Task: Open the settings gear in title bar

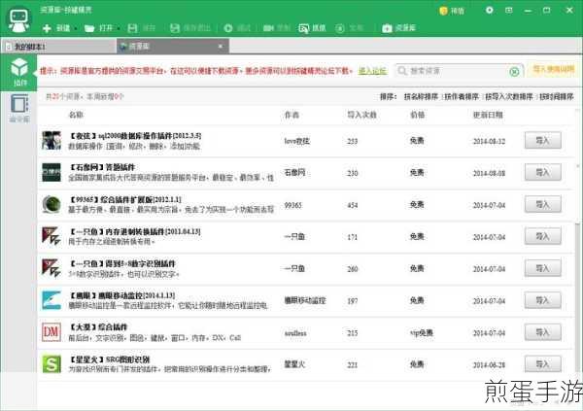Action: click(x=490, y=10)
